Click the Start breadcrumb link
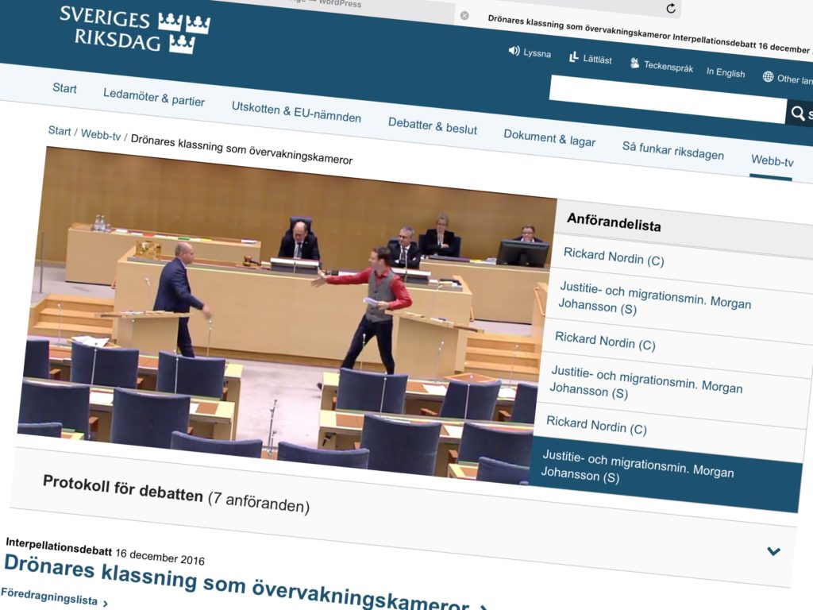 tap(60, 131)
